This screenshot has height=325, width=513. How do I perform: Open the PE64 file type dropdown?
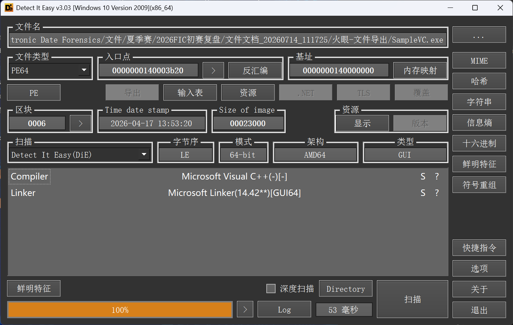click(50, 70)
